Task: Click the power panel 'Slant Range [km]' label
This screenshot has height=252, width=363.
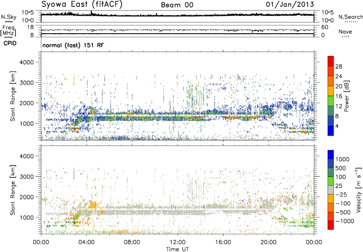Action: tap(13, 96)
